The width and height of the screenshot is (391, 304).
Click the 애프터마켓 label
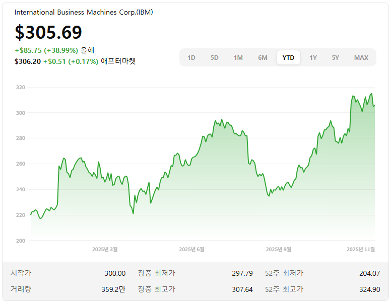pos(118,61)
